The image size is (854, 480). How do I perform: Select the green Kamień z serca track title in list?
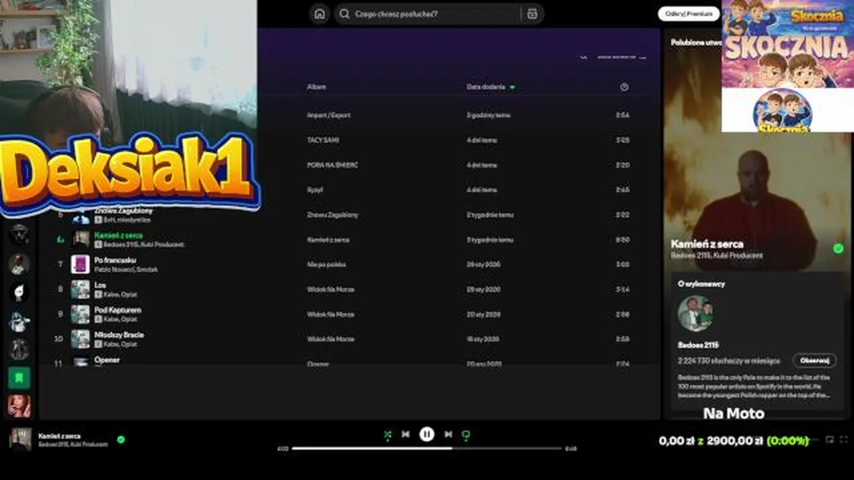coord(119,235)
